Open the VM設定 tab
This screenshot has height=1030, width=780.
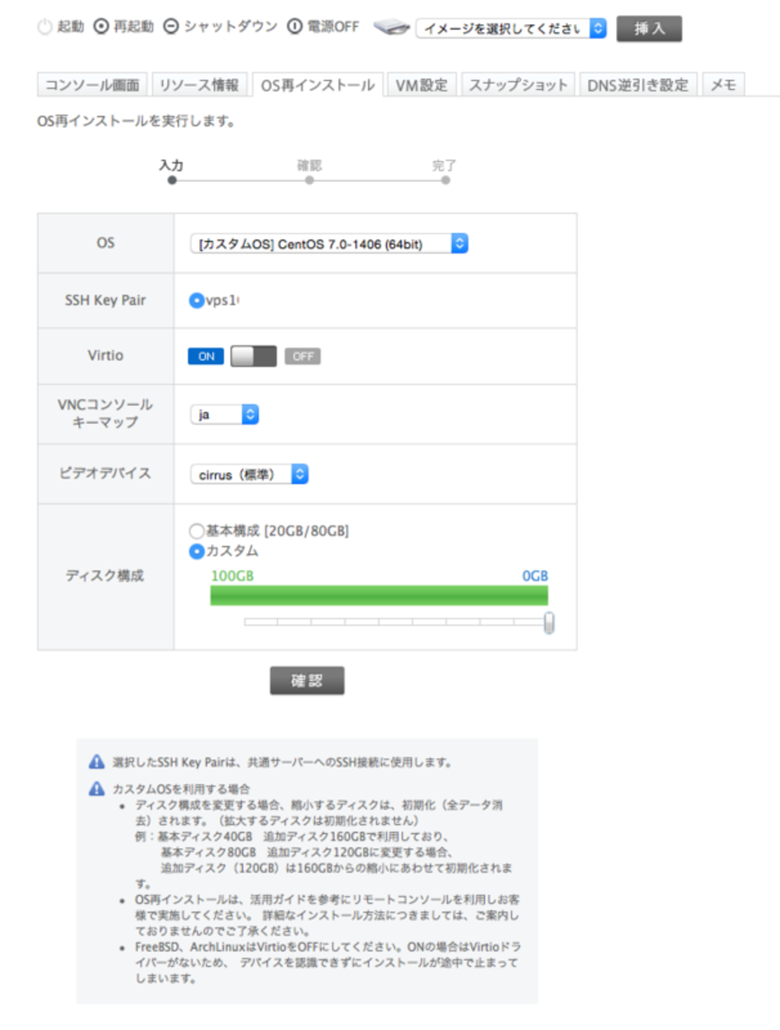click(x=422, y=85)
